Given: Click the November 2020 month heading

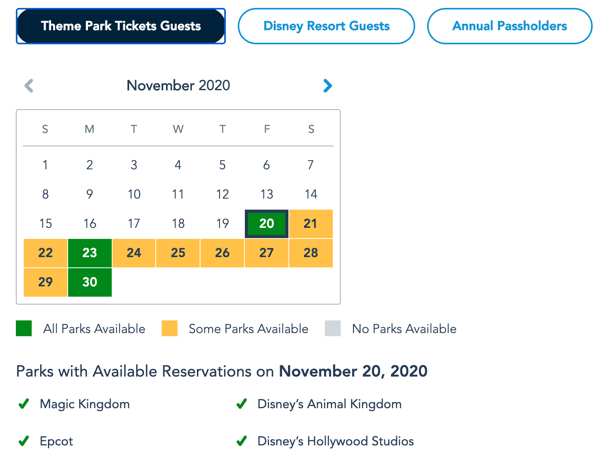Looking at the screenshot, I should point(178,85).
